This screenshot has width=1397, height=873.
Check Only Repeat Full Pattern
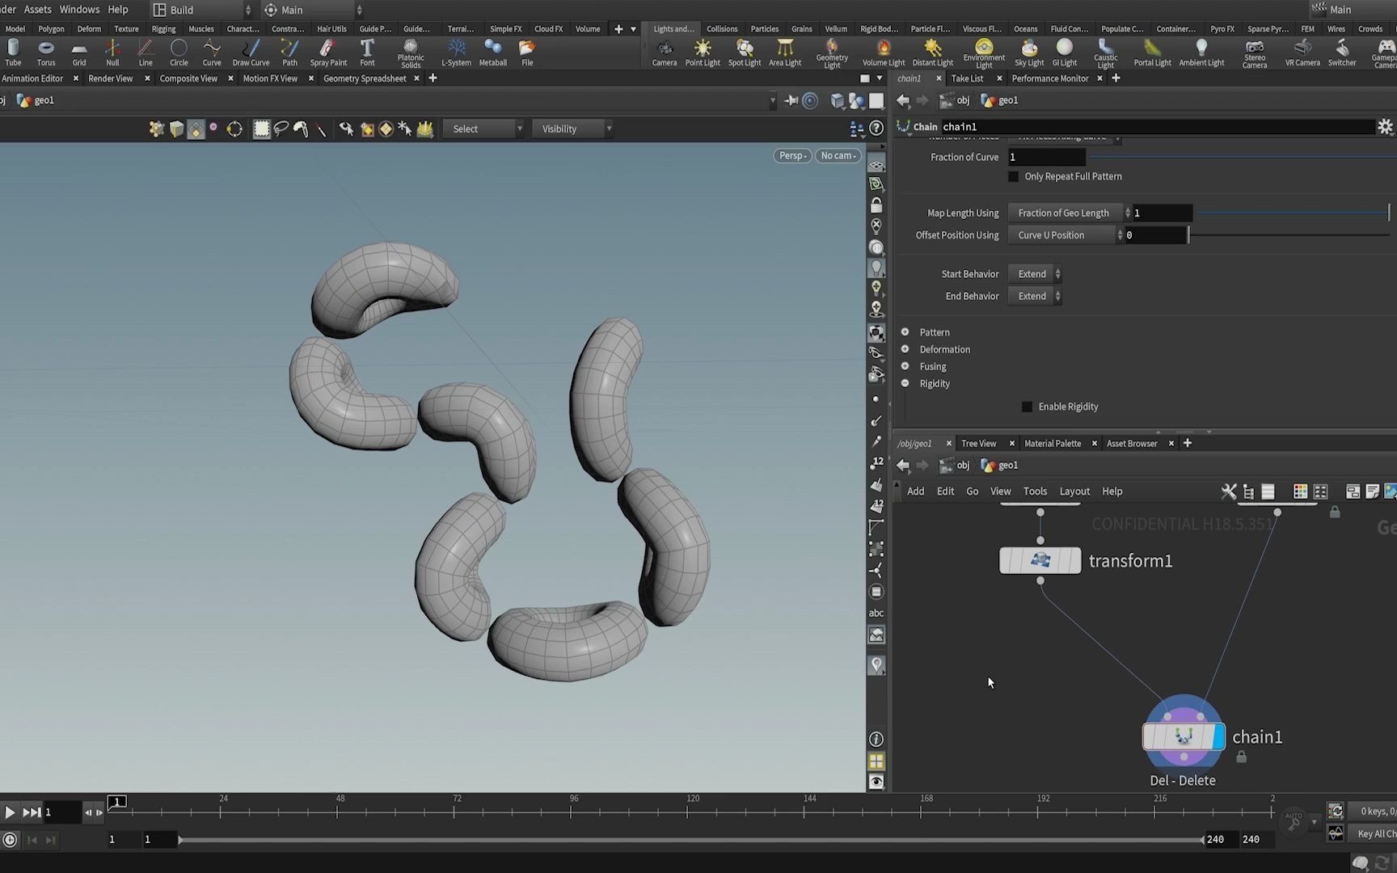coord(1013,176)
